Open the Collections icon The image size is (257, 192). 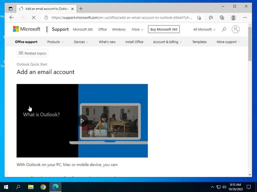(222, 17)
